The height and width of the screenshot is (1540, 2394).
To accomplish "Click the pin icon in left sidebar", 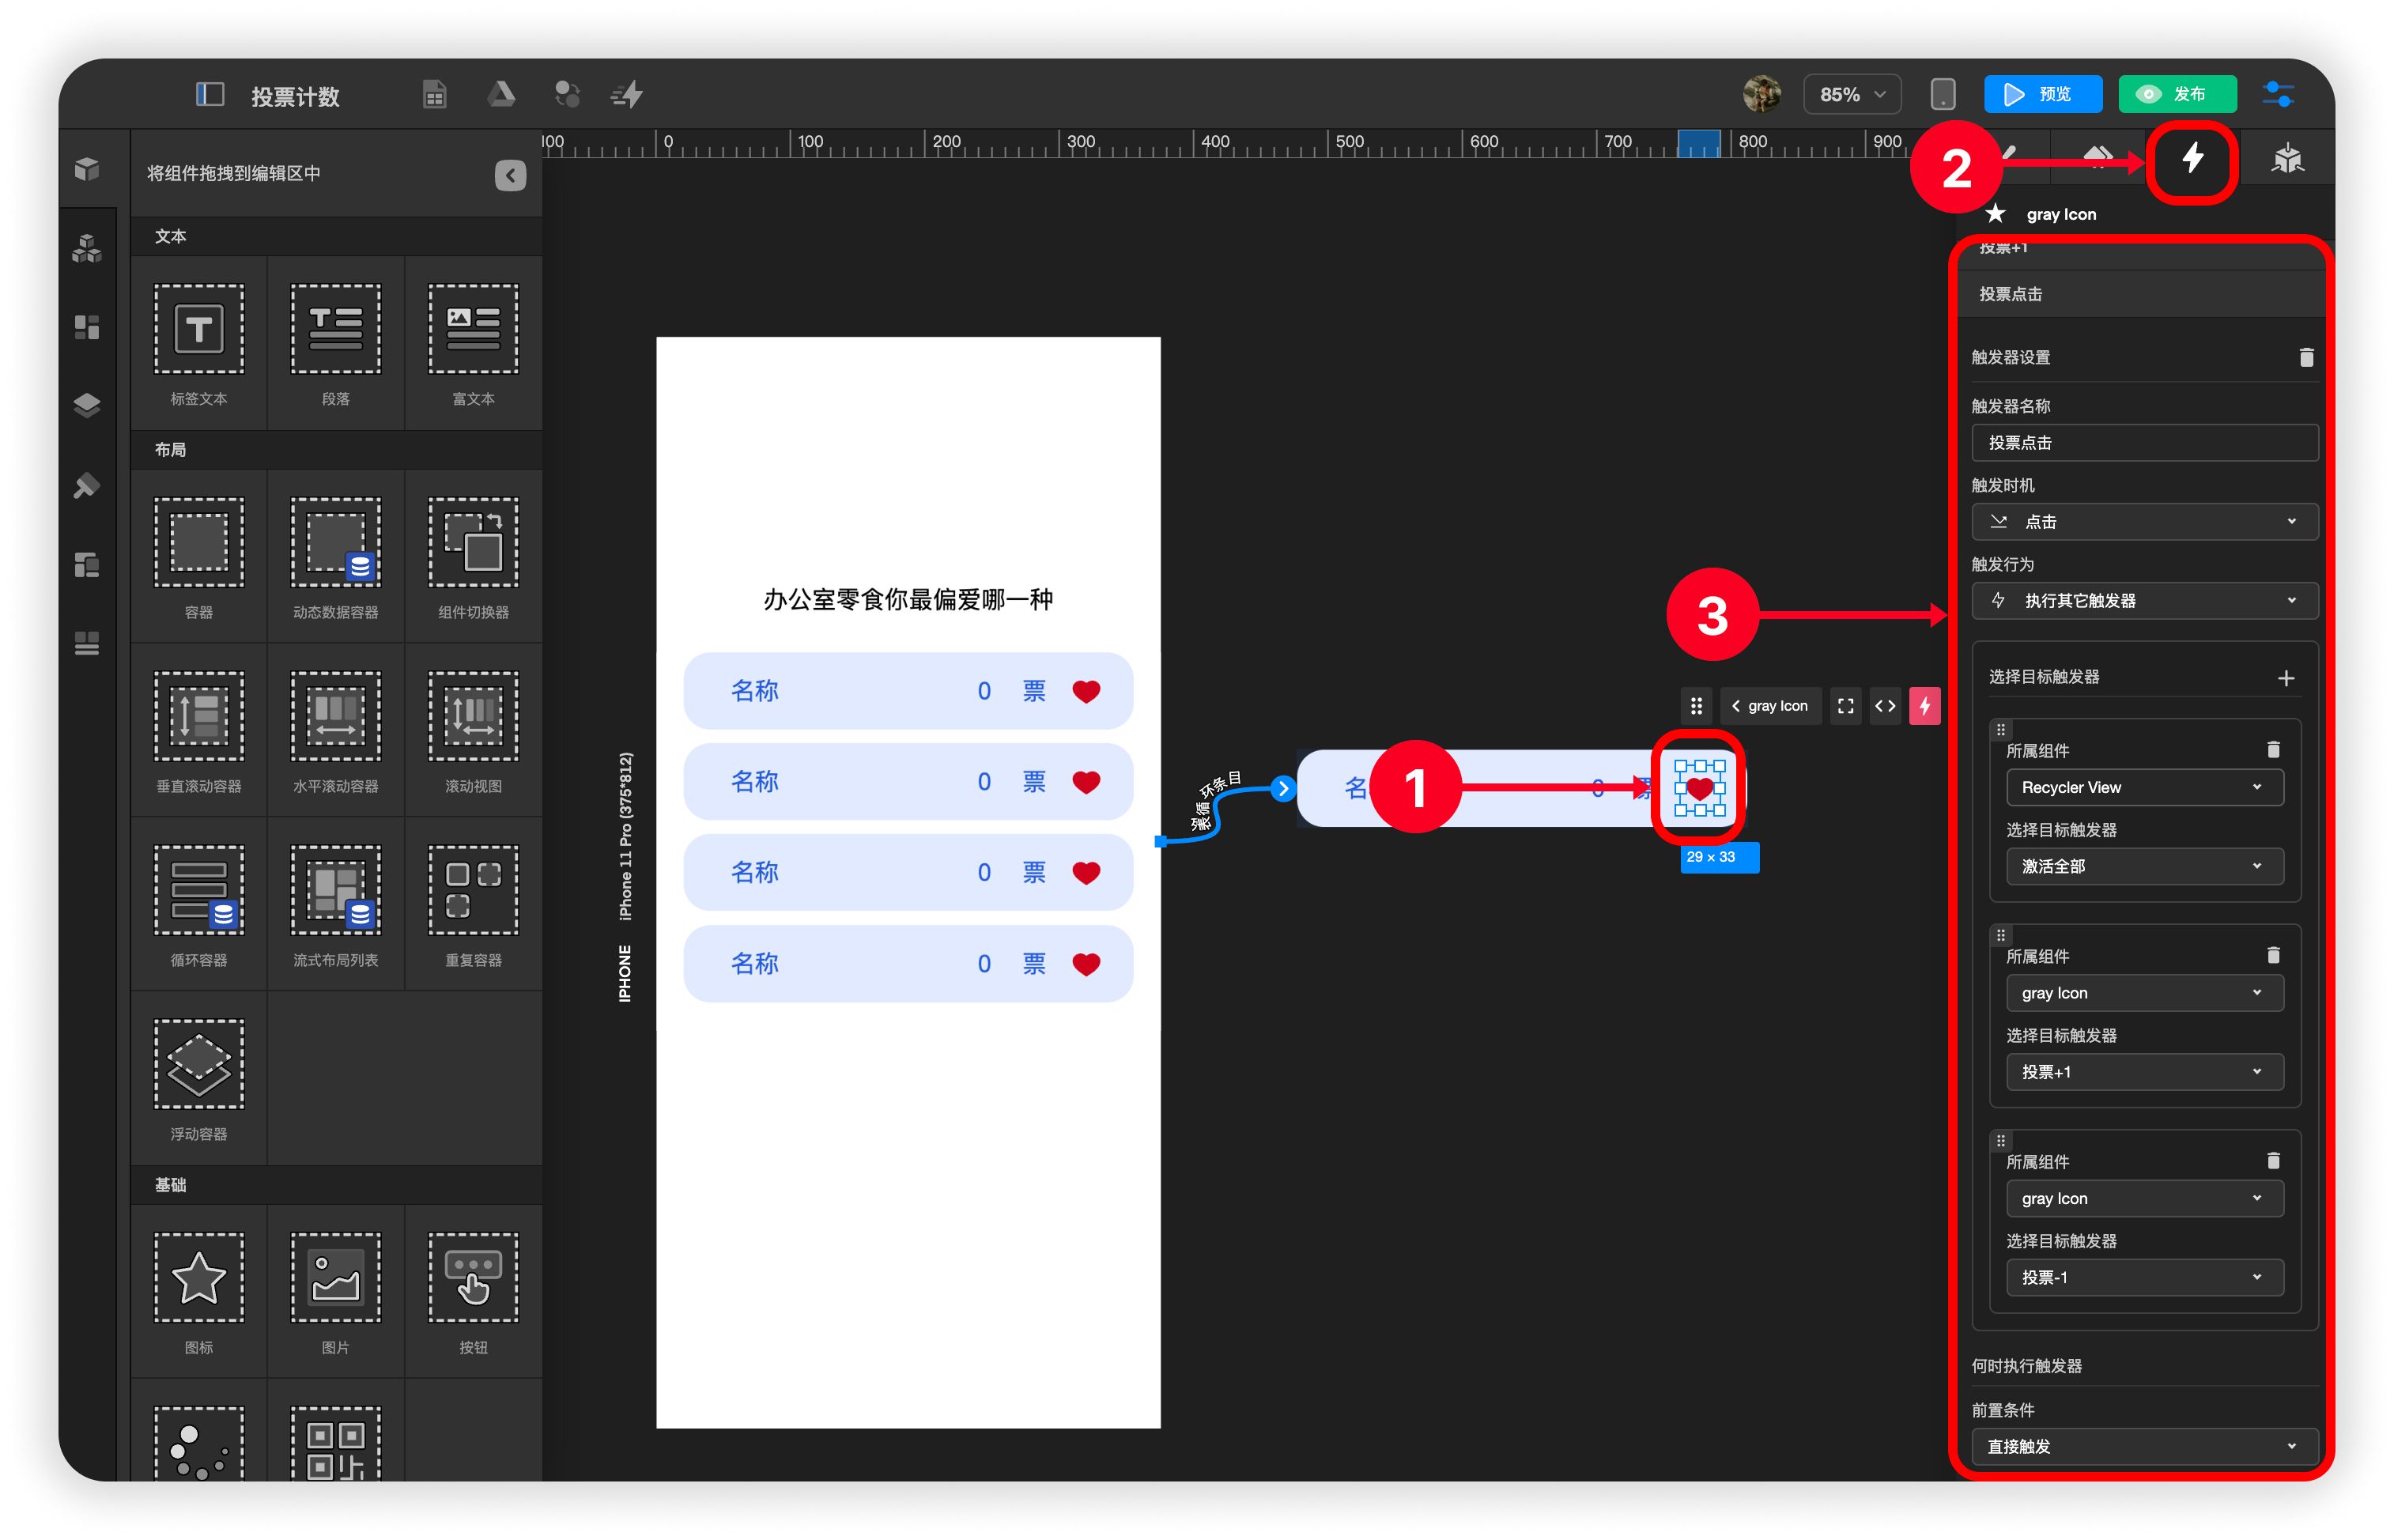I will pos(87,486).
